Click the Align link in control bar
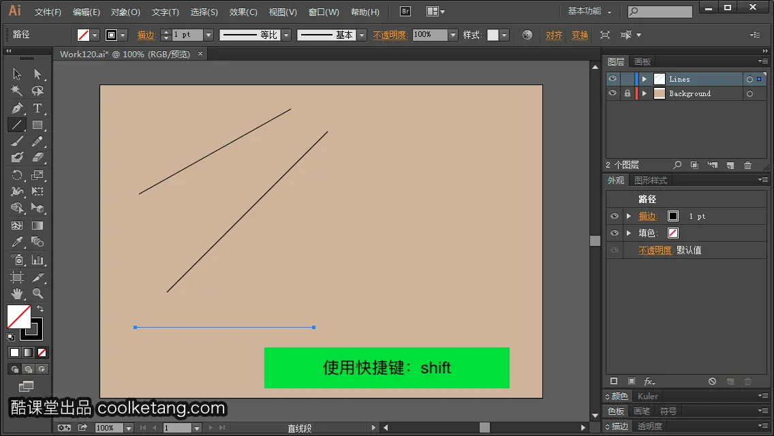 tap(554, 35)
